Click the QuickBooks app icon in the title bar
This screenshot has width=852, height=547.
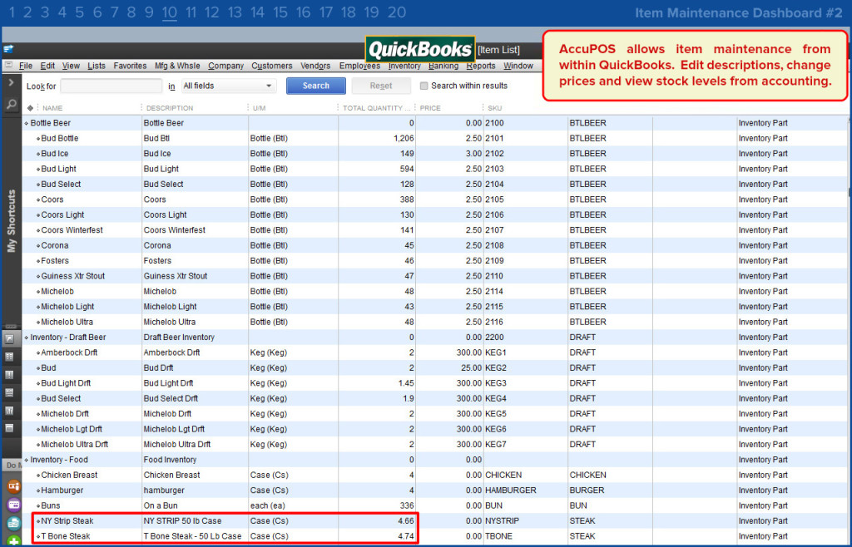pos(8,49)
